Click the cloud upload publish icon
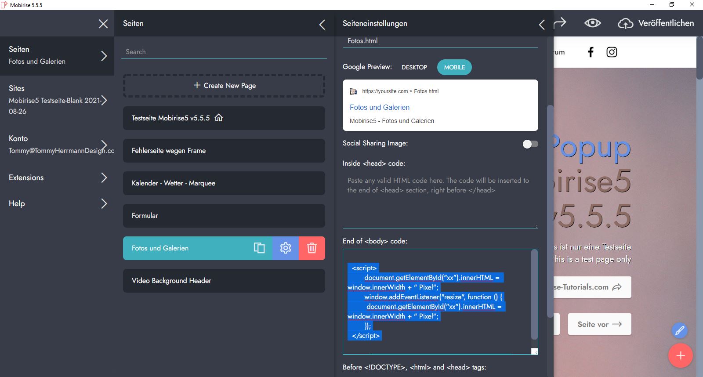The width and height of the screenshot is (703, 377). [625, 23]
